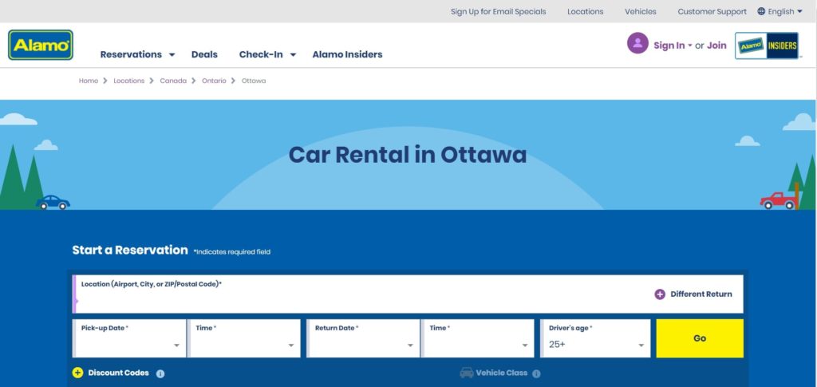The height and width of the screenshot is (387, 817).
Task: Open Sign Up for Email Specials
Action: [x=498, y=11]
